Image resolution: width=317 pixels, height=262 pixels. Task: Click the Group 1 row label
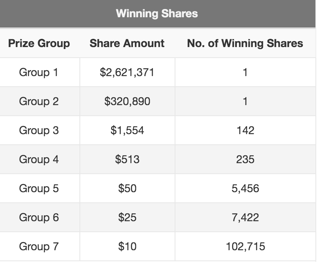point(39,72)
